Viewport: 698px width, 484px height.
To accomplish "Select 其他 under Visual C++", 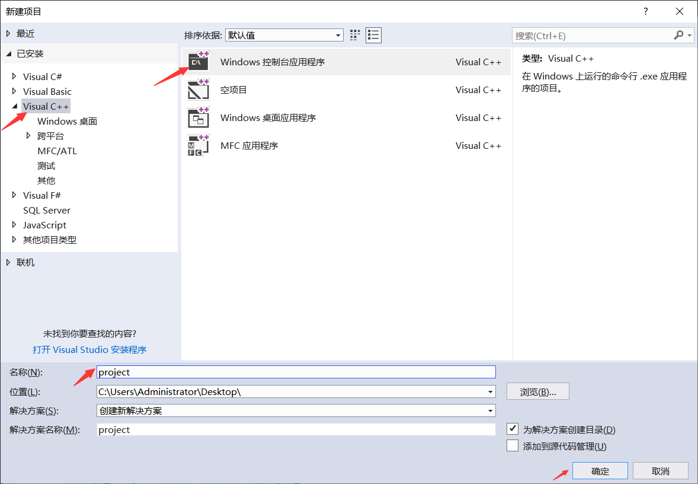I will pos(46,180).
